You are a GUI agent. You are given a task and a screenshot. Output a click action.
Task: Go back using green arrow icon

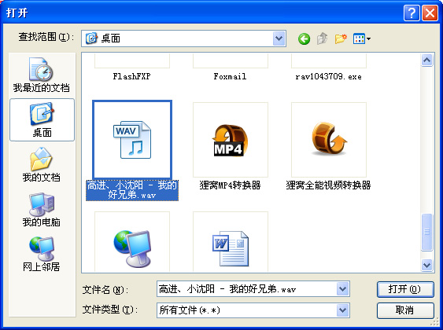tap(304, 38)
